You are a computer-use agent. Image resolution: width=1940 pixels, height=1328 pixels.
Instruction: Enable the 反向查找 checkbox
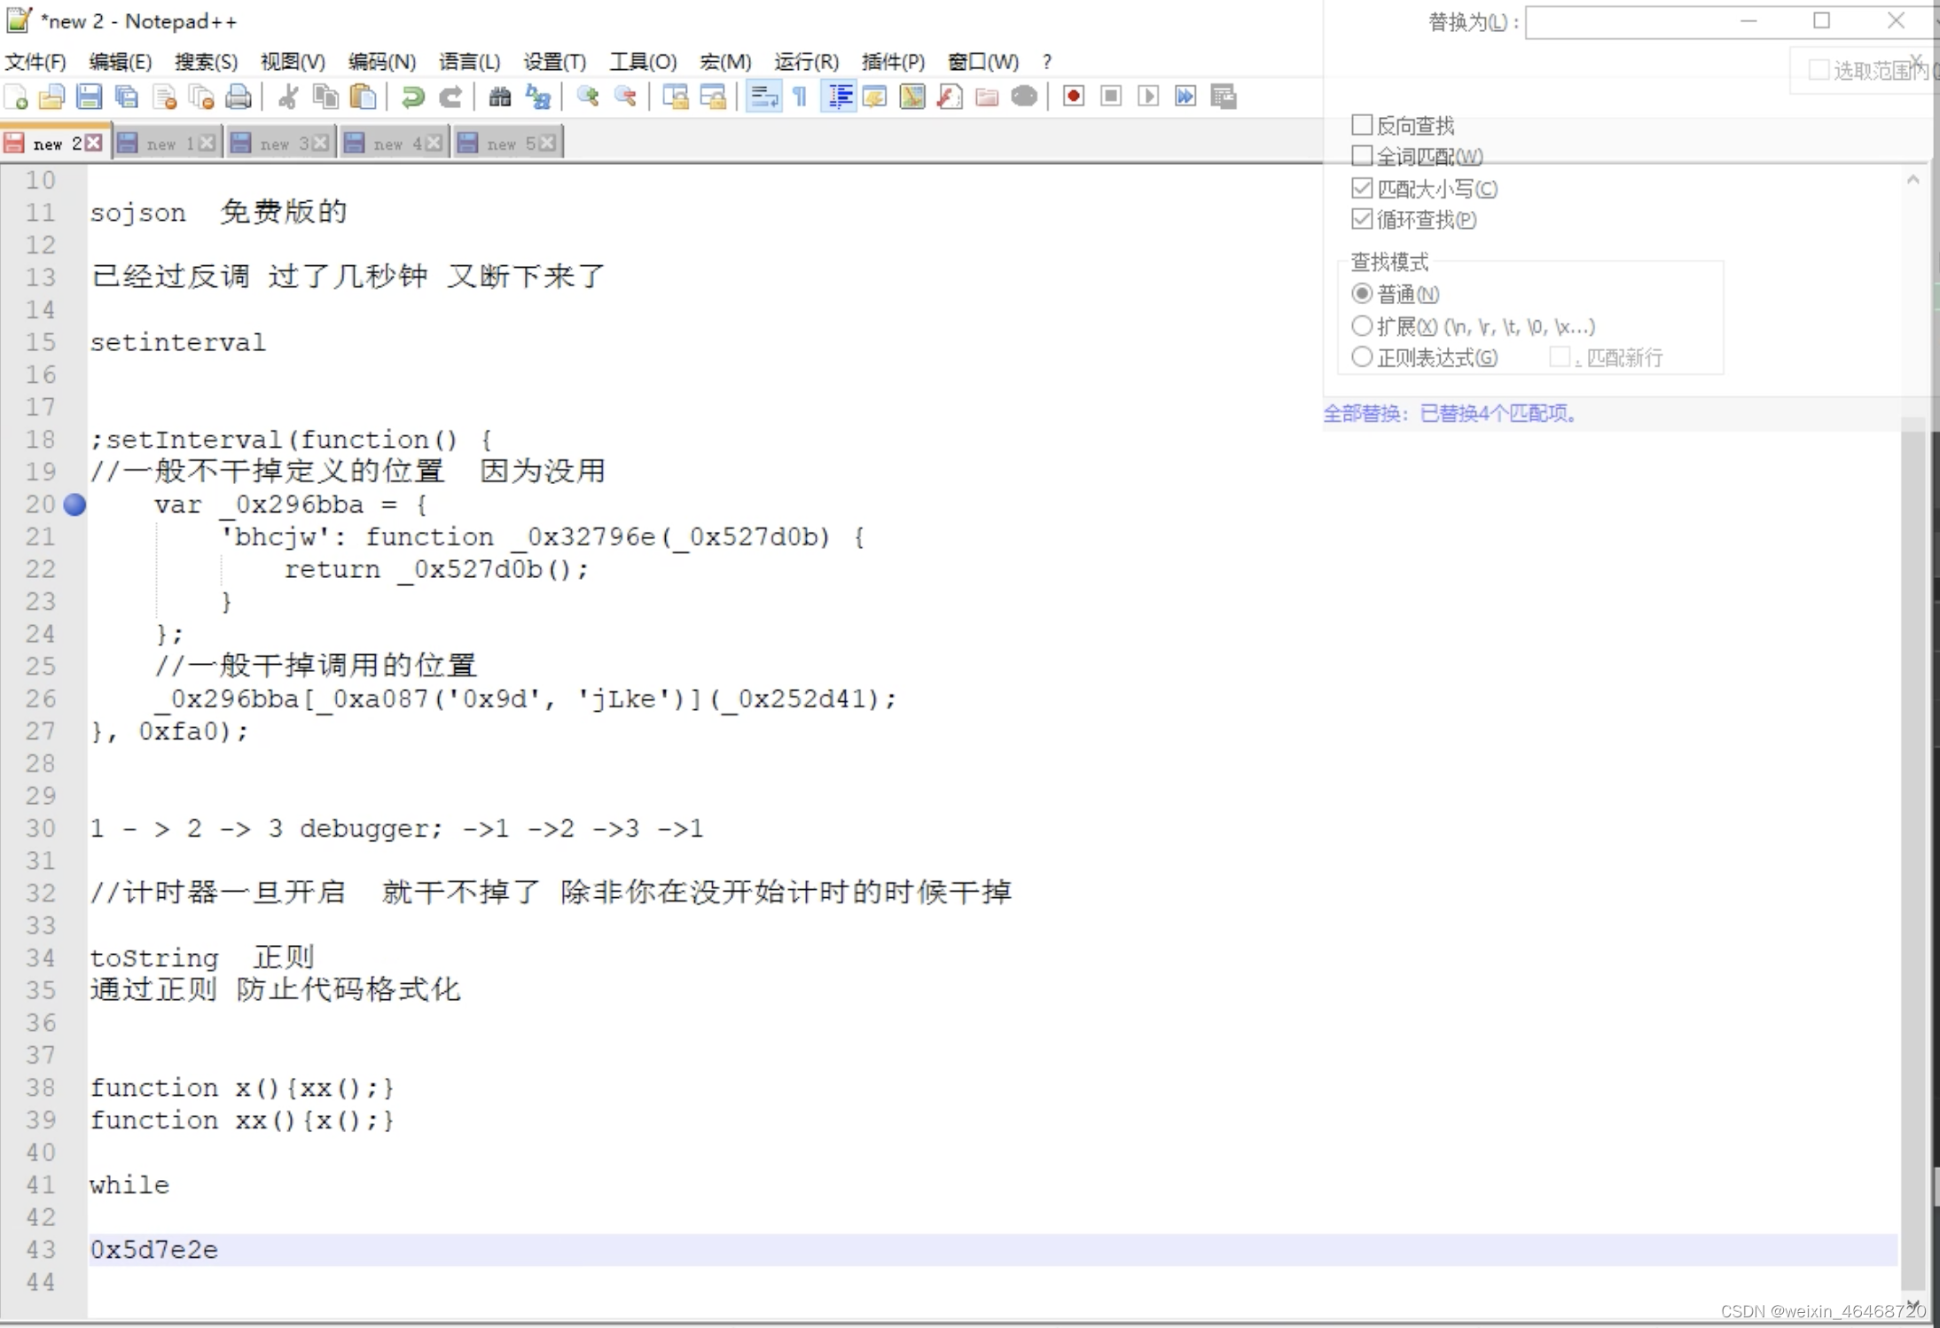coord(1363,125)
